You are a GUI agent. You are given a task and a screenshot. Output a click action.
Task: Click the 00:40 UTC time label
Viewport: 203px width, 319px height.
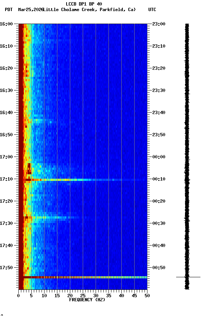tap(159, 246)
